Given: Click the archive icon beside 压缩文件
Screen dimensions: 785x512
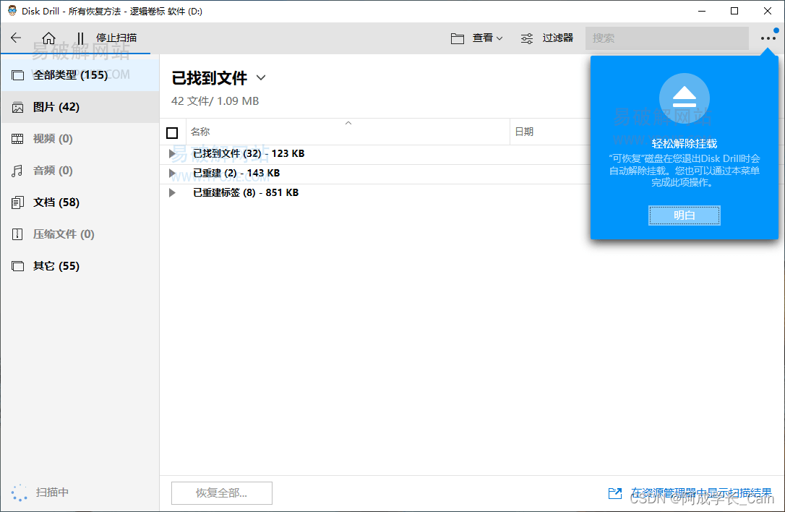Looking at the screenshot, I should tap(17, 234).
